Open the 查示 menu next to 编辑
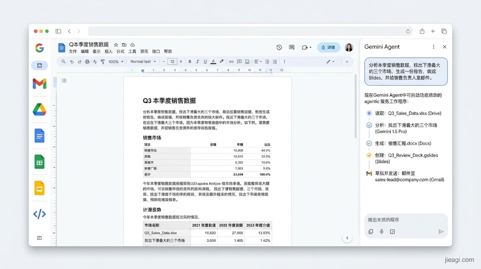 coord(97,52)
